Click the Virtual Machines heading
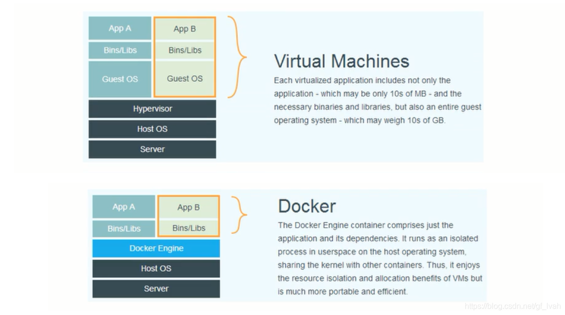Screen dimensions: 565x315 click(341, 61)
